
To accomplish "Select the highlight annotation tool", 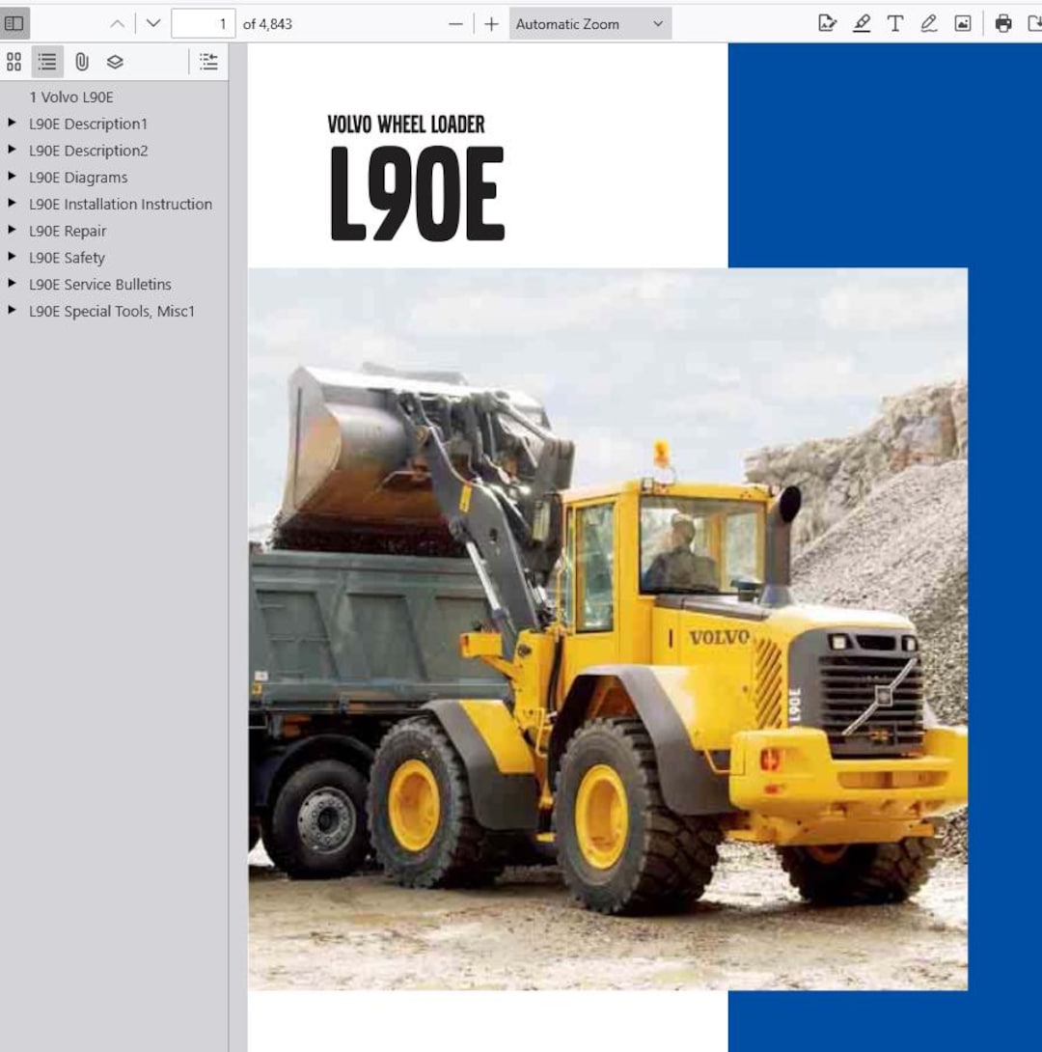I will (862, 24).
